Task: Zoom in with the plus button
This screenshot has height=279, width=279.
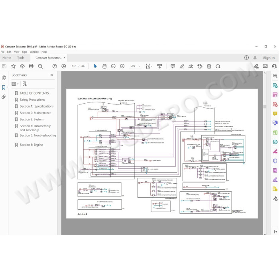Action: (122, 66)
